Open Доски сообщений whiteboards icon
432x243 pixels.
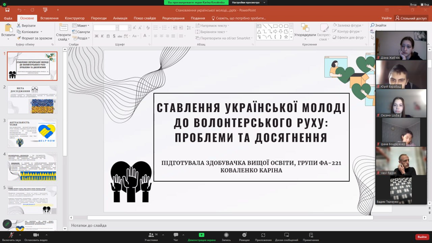[x=287, y=235]
